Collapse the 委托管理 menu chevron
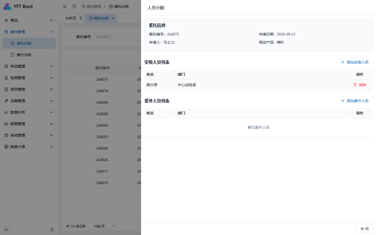The width and height of the screenshot is (376, 235). click(51, 32)
